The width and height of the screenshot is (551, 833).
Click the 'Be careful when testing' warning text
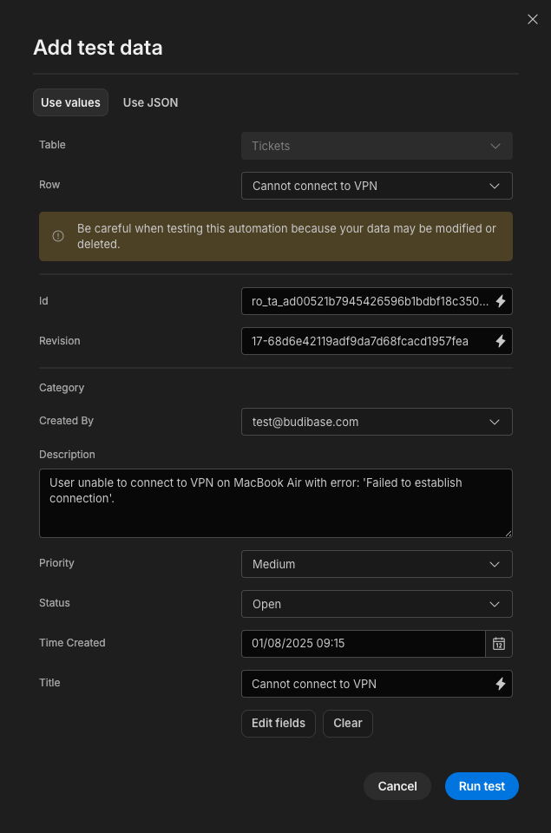[x=286, y=236]
